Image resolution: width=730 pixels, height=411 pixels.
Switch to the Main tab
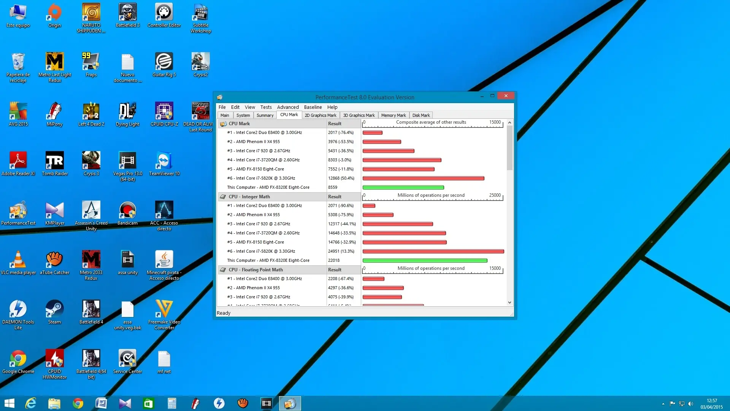click(225, 115)
